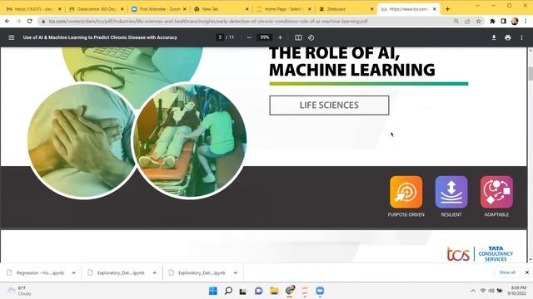The height and width of the screenshot is (299, 533).
Task: Download the PDF file
Action: click(x=494, y=37)
